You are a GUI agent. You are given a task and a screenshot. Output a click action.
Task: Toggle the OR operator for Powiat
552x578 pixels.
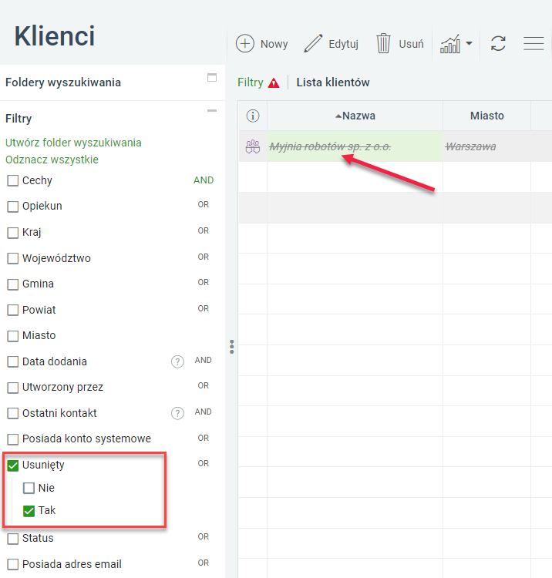[204, 308]
